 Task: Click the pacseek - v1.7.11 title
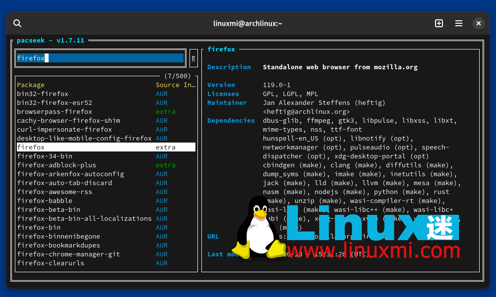click(51, 41)
